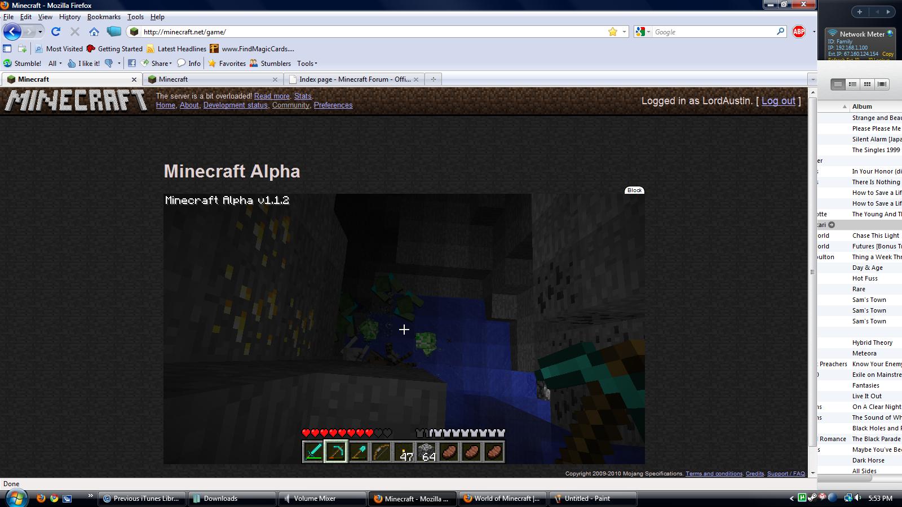
Task: Open the bookmark star dropdown arrow
Action: pos(624,32)
